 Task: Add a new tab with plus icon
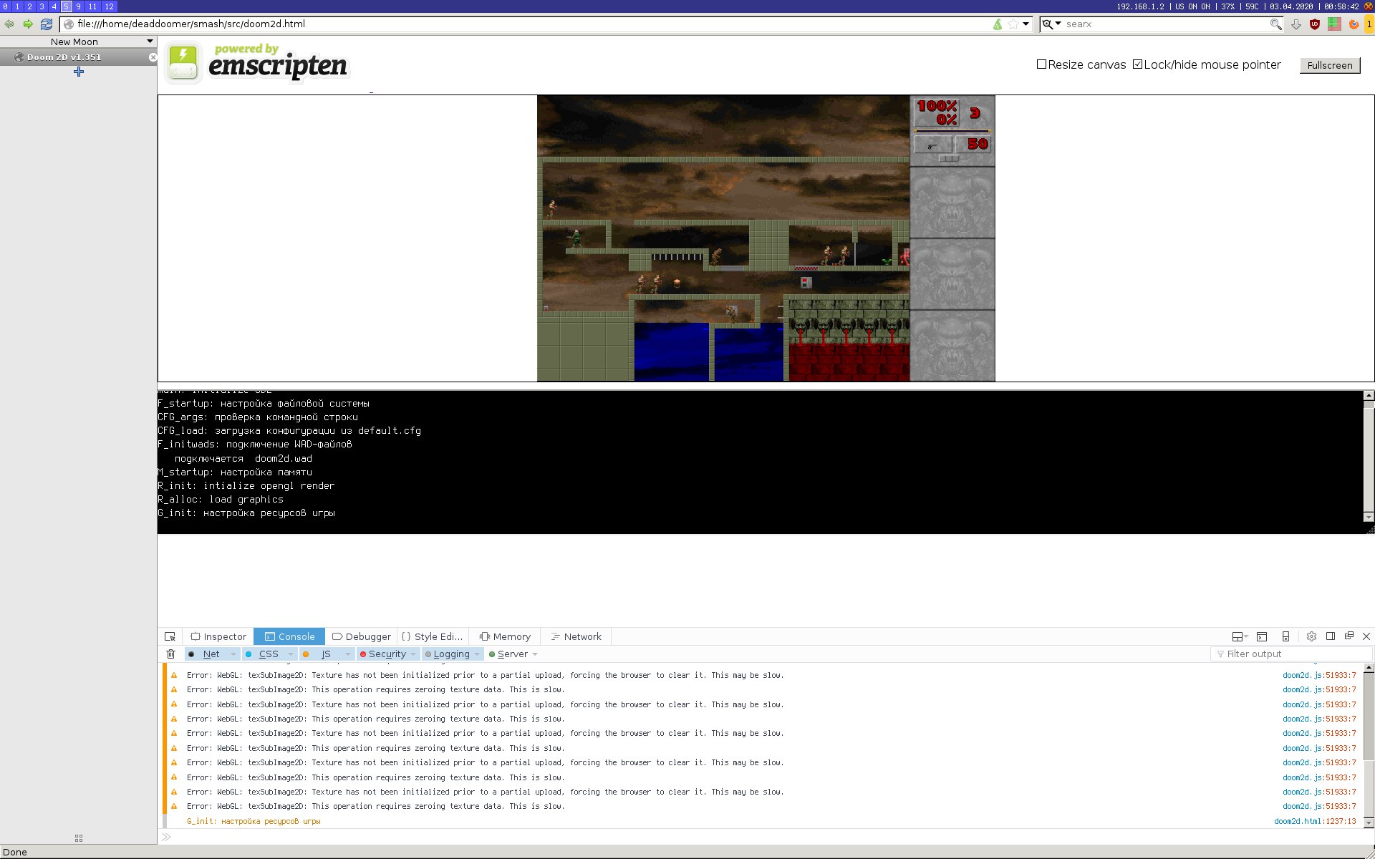(79, 72)
